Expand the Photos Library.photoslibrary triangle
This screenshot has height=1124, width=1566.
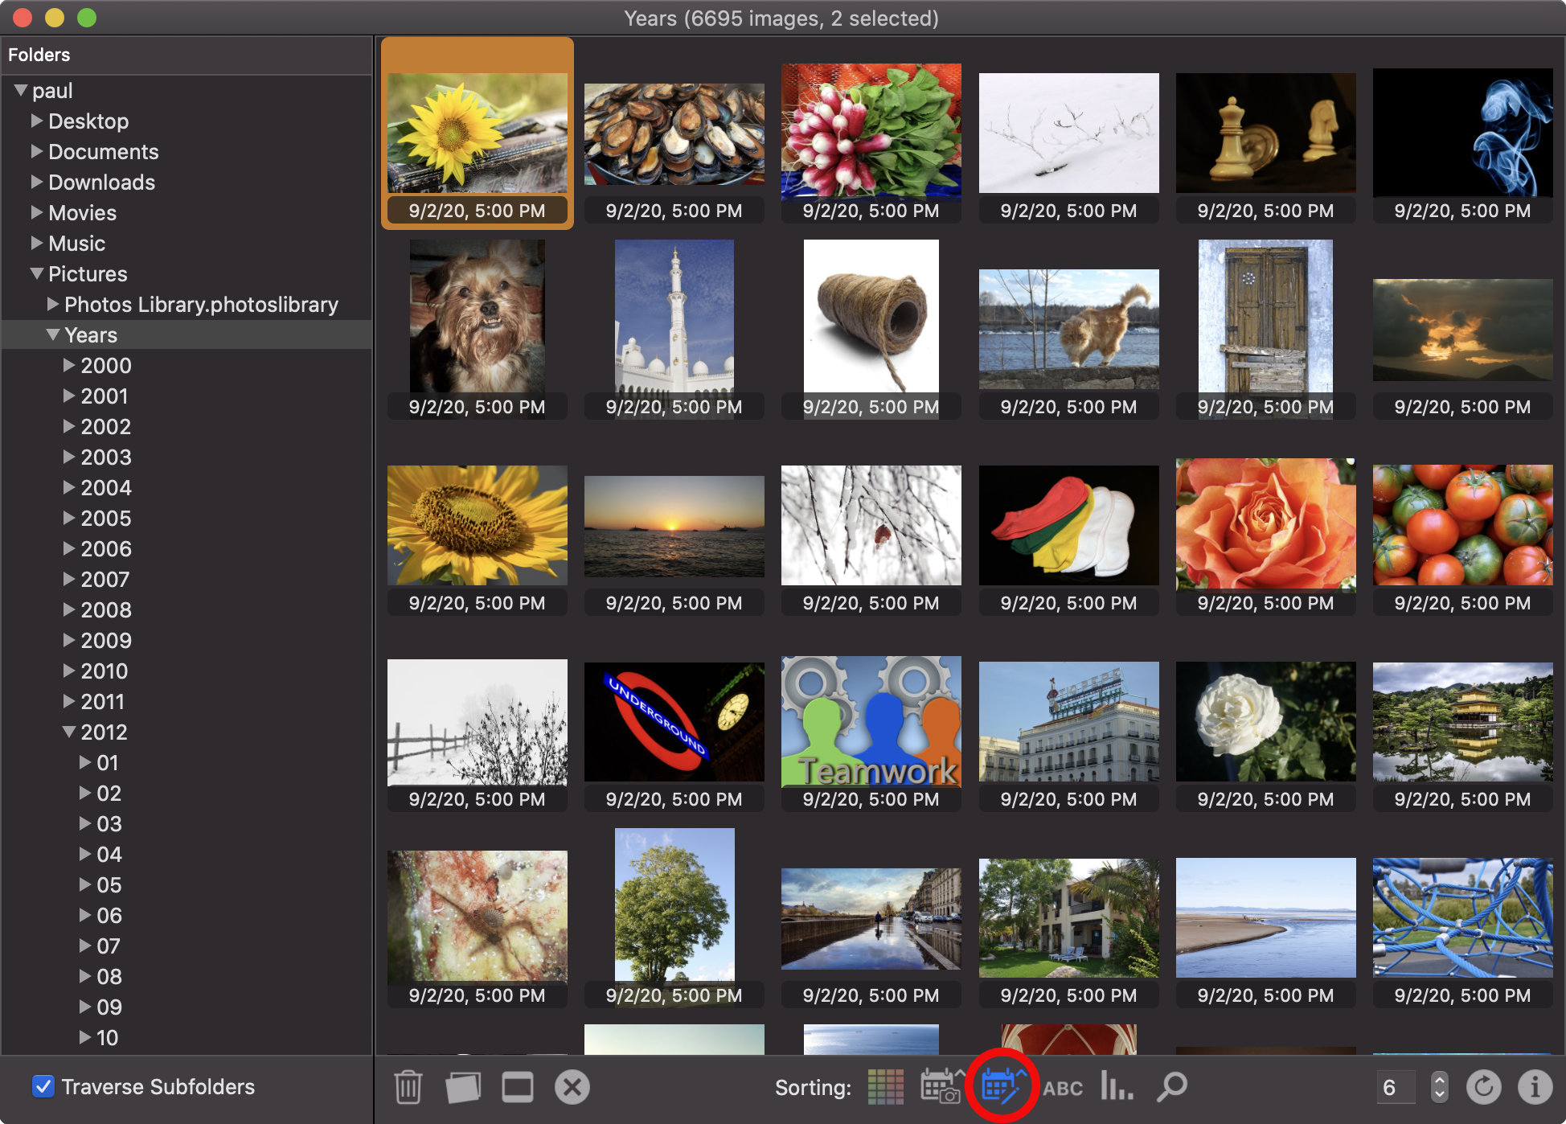[x=53, y=304]
